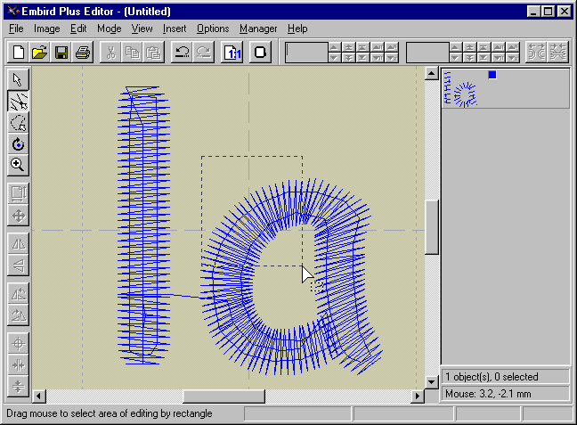Open the Help menu
This screenshot has height=425, width=577.
(x=297, y=29)
